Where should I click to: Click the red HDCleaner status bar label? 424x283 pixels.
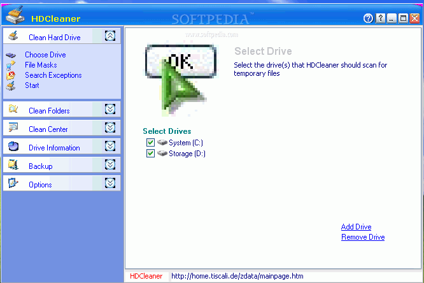point(146,276)
